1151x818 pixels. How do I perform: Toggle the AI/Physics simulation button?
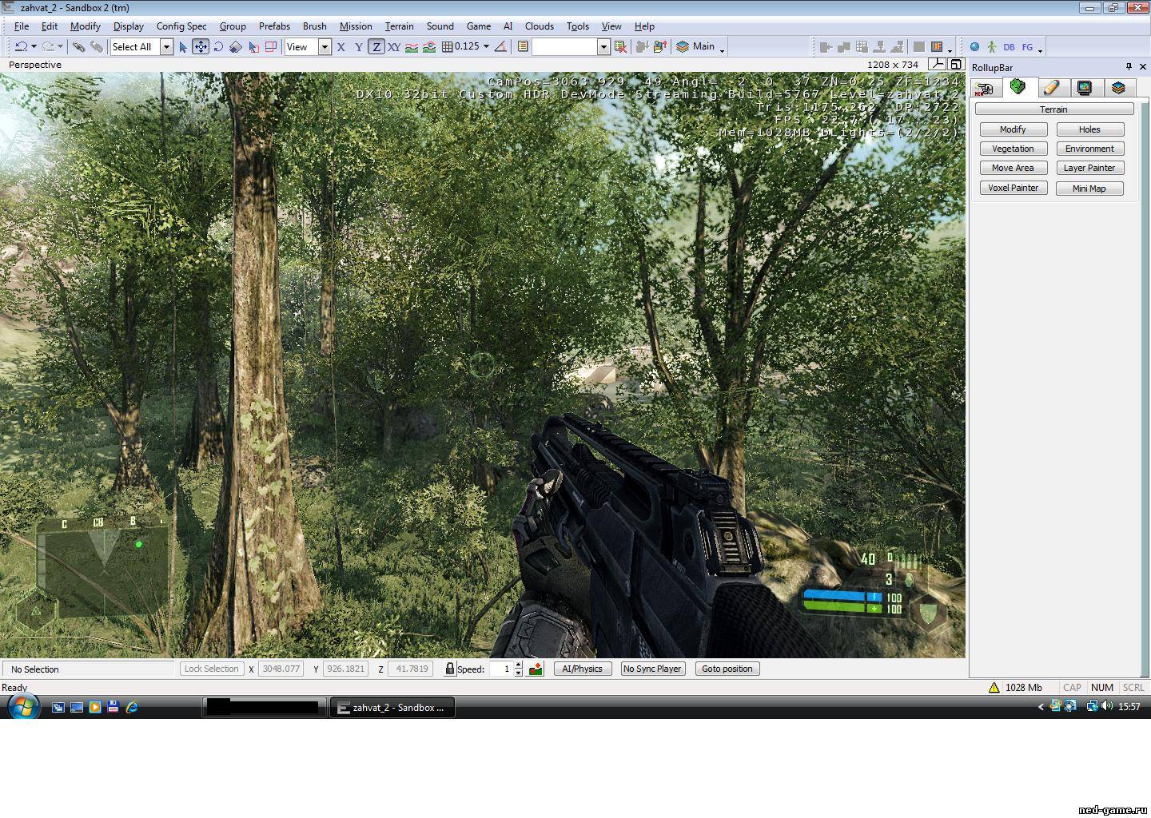coord(582,669)
